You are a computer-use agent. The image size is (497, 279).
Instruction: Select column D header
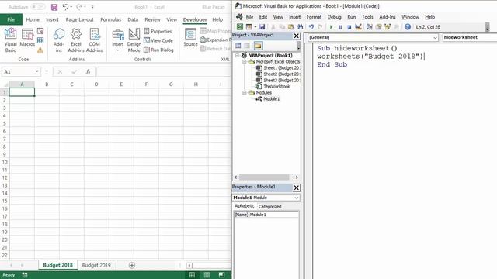[96, 84]
